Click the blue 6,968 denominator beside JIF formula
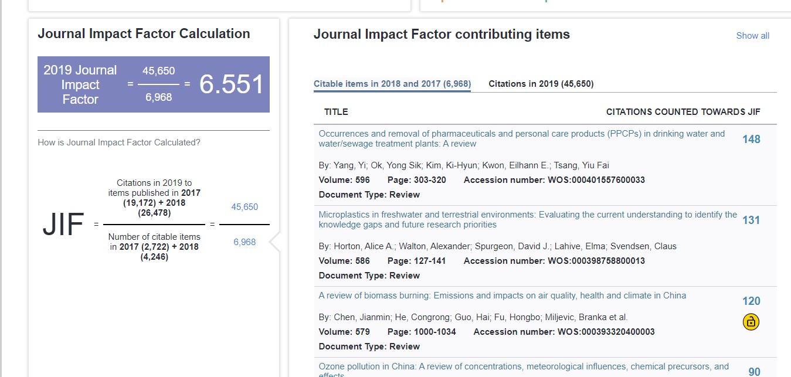791x377 pixels. tap(245, 242)
